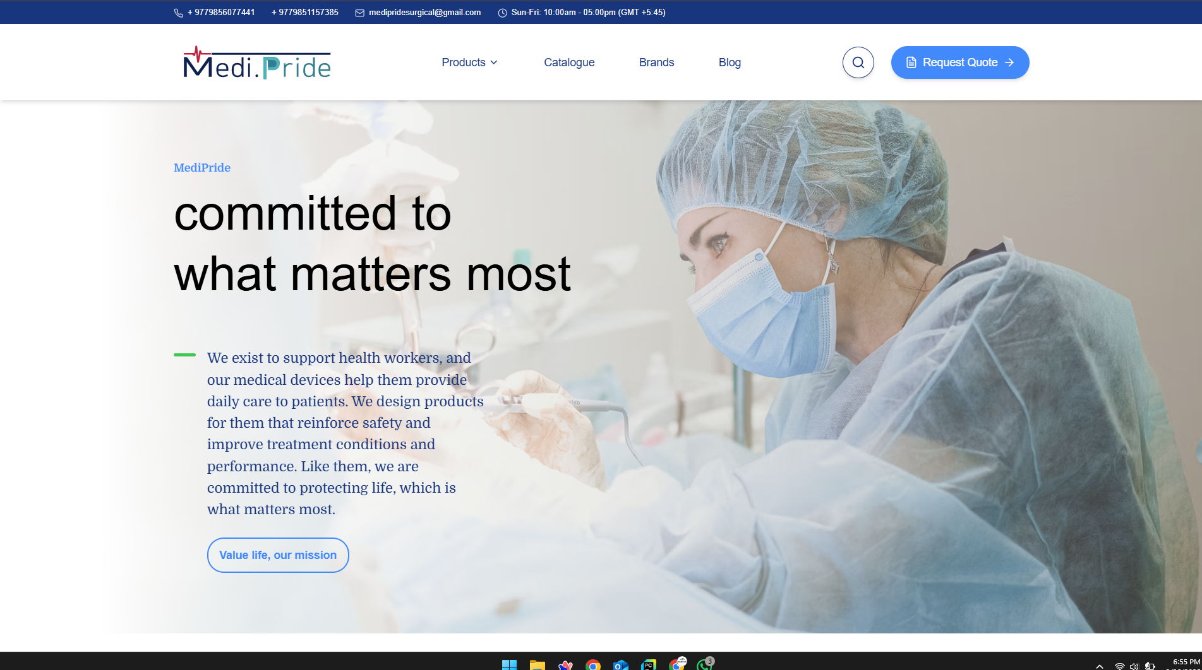Launch Outlook from the taskbar

click(x=620, y=664)
